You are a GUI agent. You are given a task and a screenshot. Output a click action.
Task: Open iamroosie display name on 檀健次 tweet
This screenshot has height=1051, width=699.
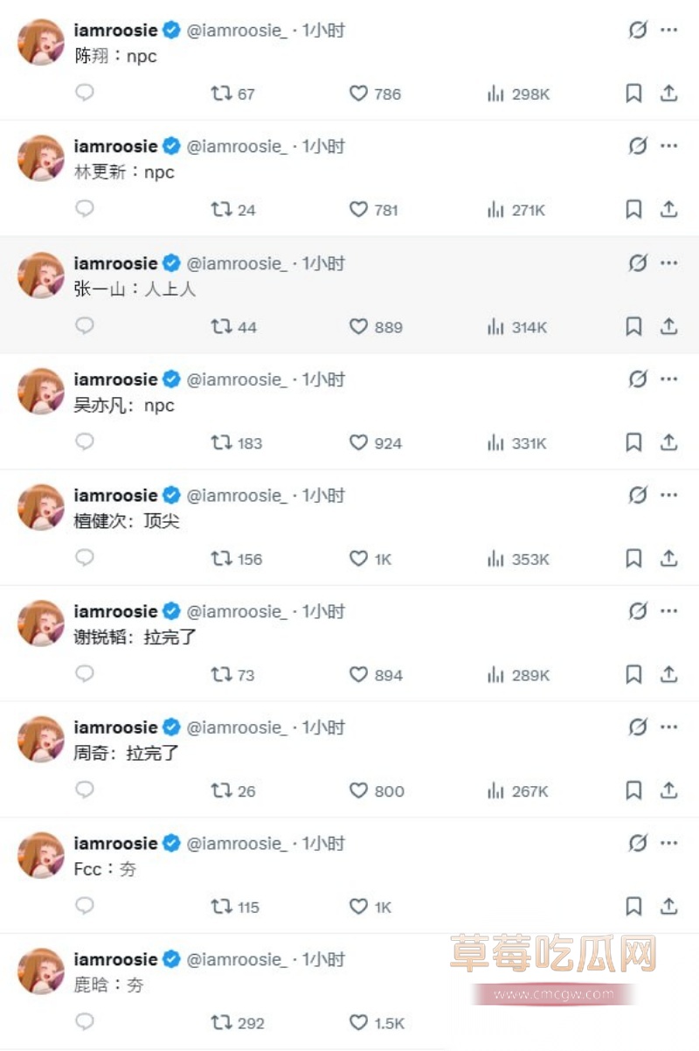tap(115, 496)
